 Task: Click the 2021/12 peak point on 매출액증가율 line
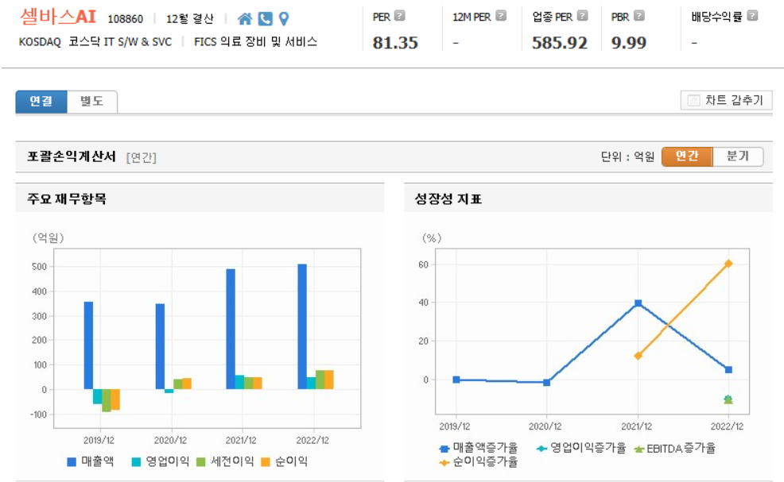(636, 303)
